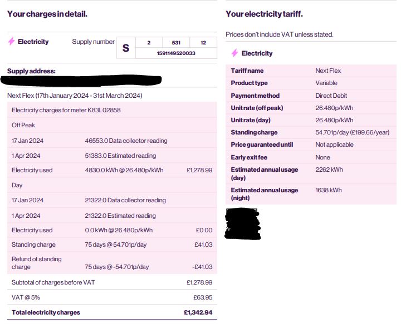
Task: Click the Tariff name value Next Flex
Action: 328,71
